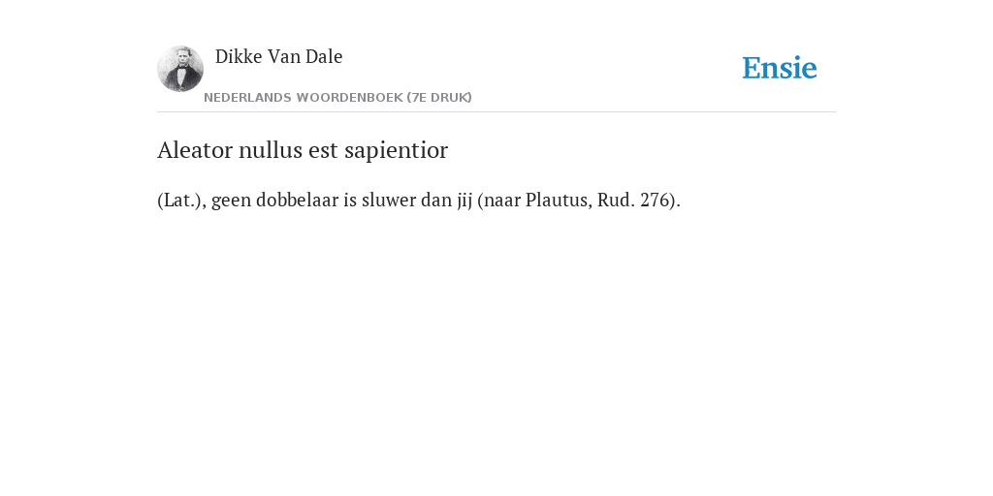993x496 pixels.
Task: Click the word Dikke in the author name
Action: pyautogui.click(x=239, y=56)
